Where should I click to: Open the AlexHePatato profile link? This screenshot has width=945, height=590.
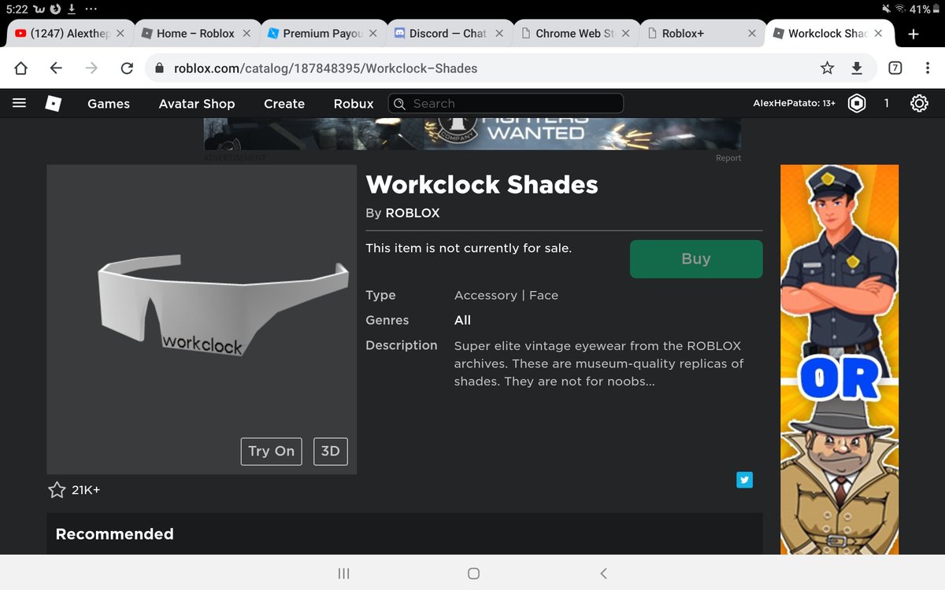[794, 104]
